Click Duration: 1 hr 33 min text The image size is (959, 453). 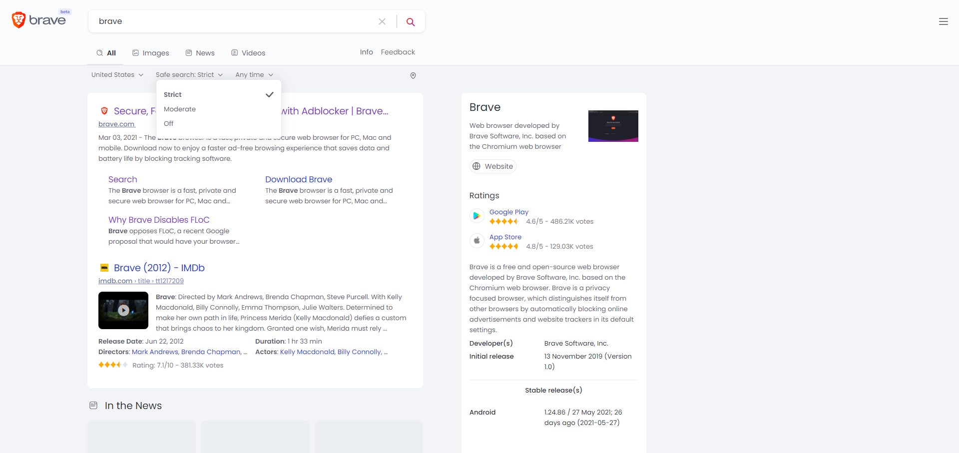tap(289, 342)
